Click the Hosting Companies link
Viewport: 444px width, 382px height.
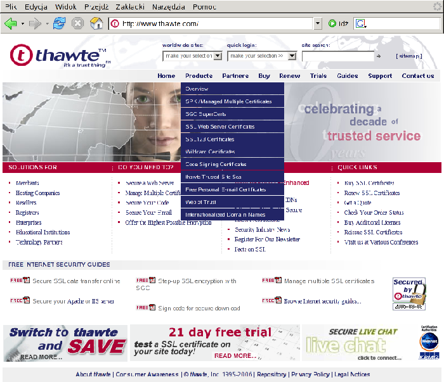pos(37,193)
